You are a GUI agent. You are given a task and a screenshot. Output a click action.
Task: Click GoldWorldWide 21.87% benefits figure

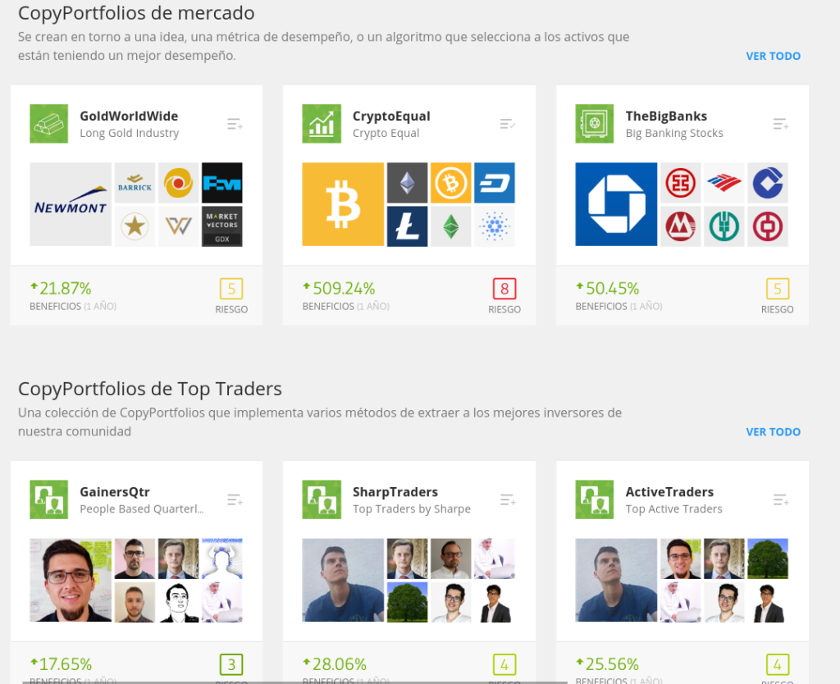[61, 288]
